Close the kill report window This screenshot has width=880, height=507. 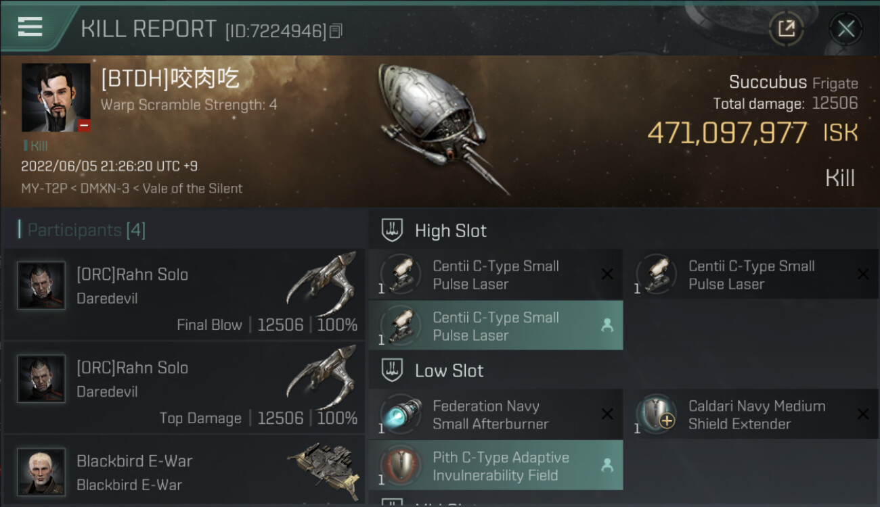845,28
